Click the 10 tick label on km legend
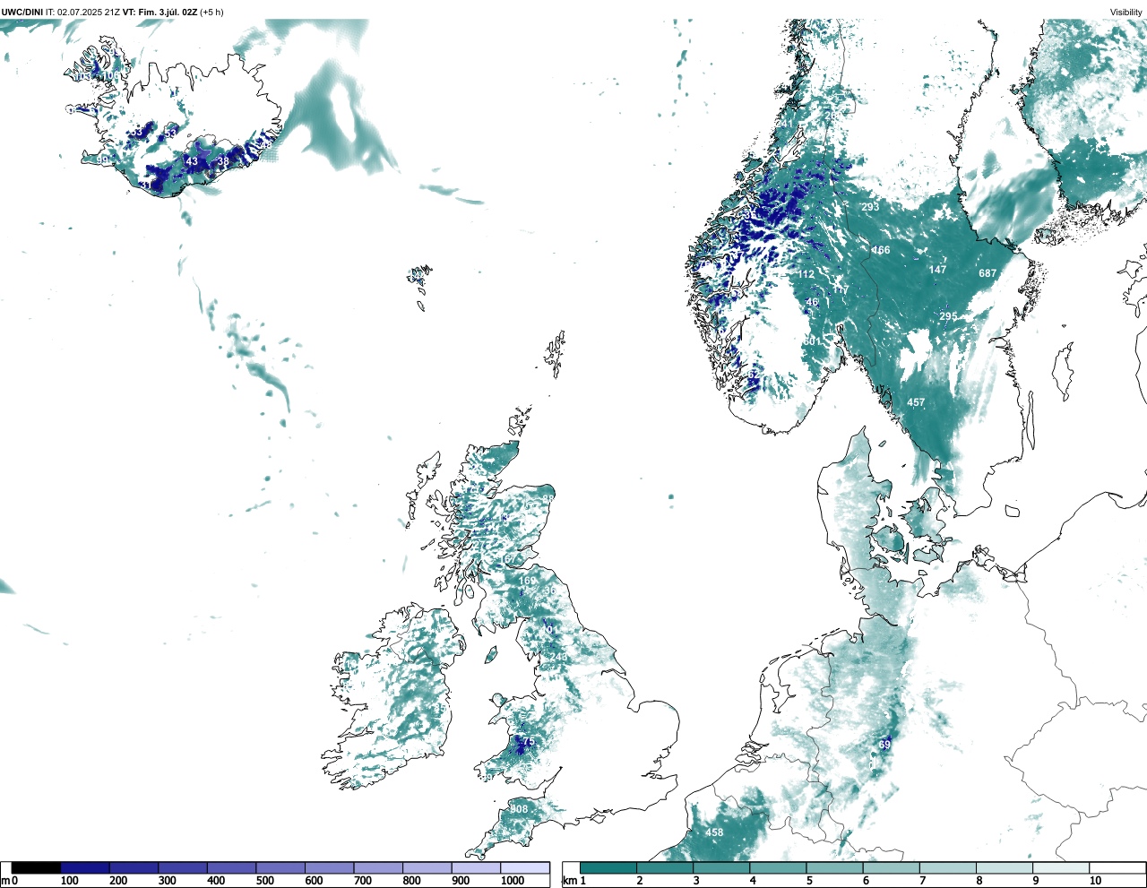 coord(1095,881)
